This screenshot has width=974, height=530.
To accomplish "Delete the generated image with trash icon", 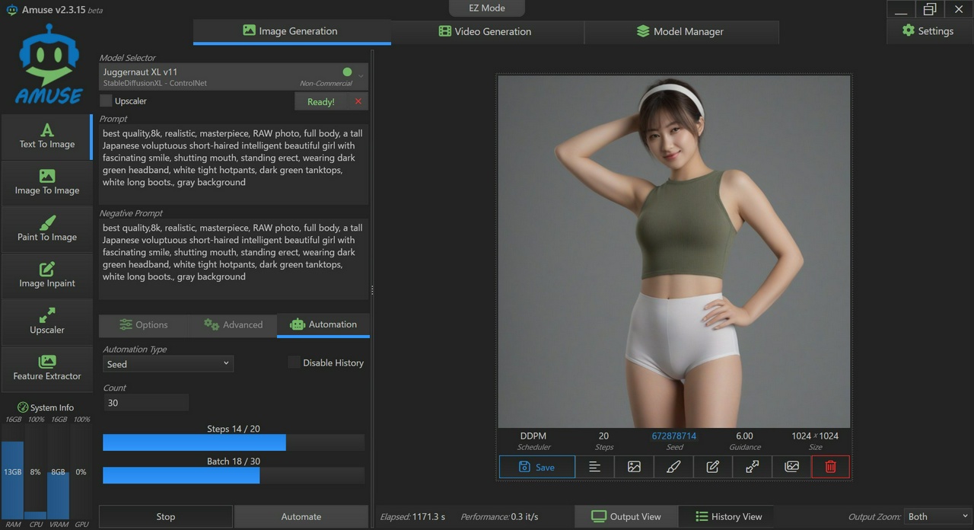I will (830, 467).
